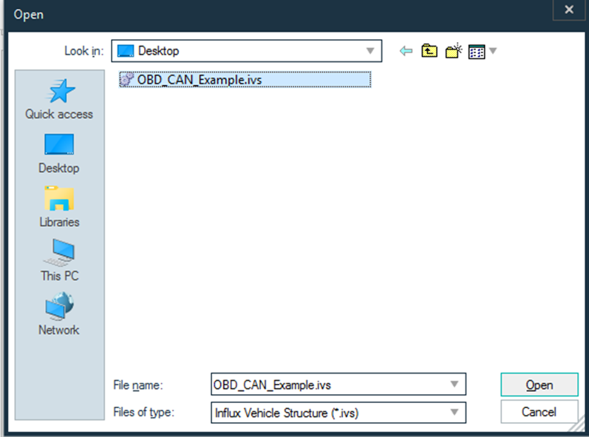
Task: Open the File name dropdown arrow
Action: pos(454,385)
